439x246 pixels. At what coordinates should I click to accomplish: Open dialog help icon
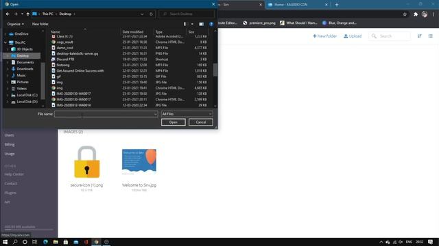[x=211, y=24]
